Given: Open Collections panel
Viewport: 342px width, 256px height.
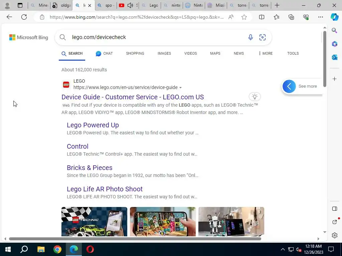Looking at the screenshot, I should [x=291, y=17].
